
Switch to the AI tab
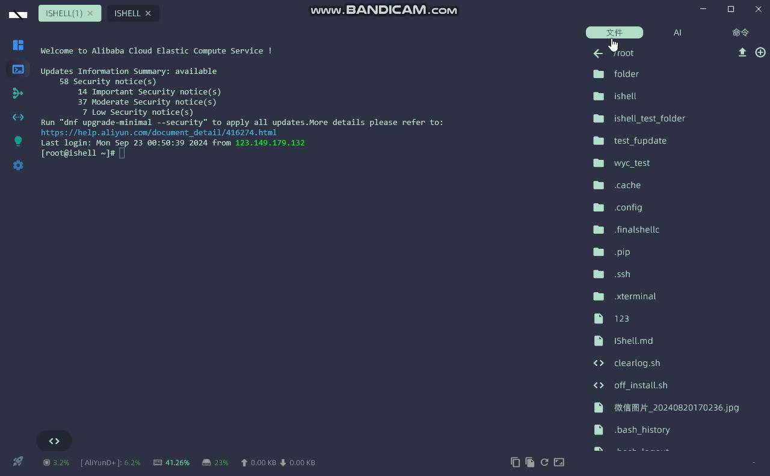[x=677, y=32]
